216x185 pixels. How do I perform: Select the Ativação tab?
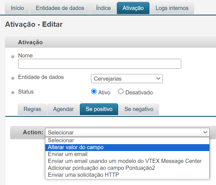coord(133,8)
